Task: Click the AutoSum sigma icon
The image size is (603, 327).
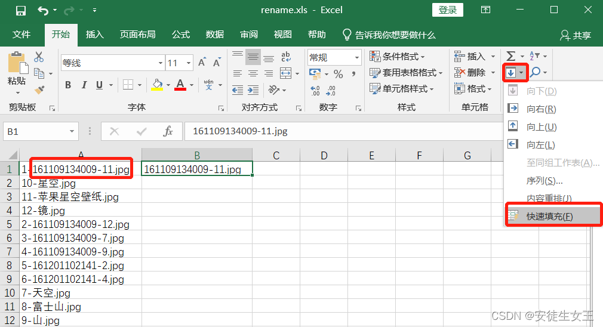Action: pos(510,57)
